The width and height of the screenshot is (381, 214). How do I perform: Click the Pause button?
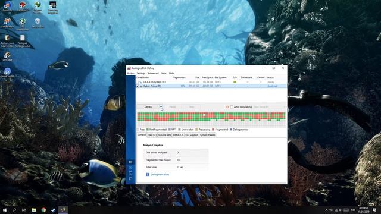click(x=173, y=107)
